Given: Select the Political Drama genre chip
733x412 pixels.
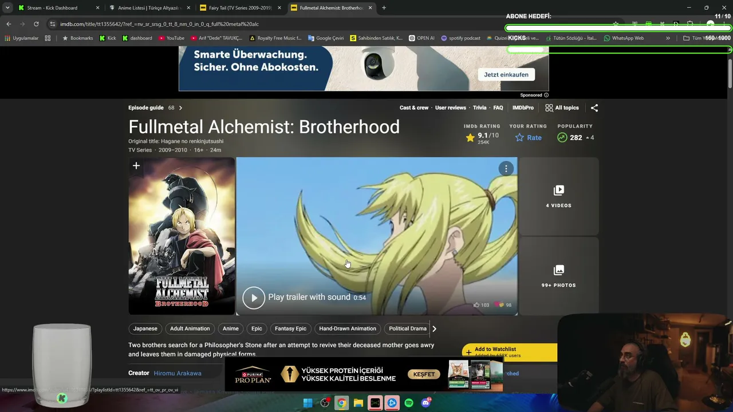Looking at the screenshot, I should click(x=408, y=328).
